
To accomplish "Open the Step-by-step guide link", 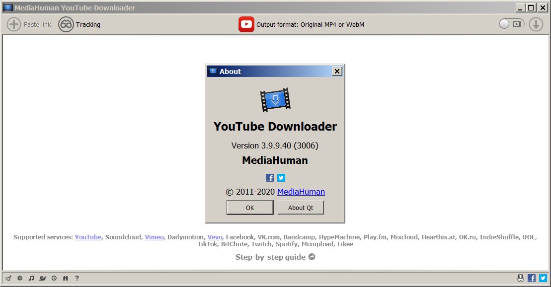I will pos(270,257).
